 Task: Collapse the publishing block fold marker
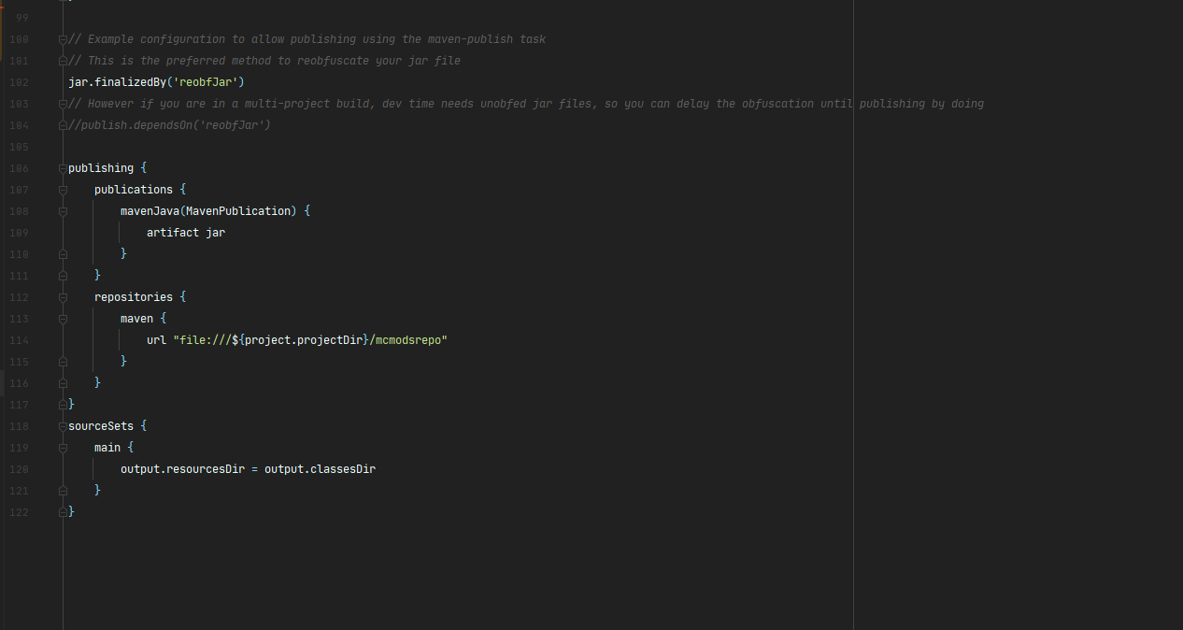click(63, 168)
